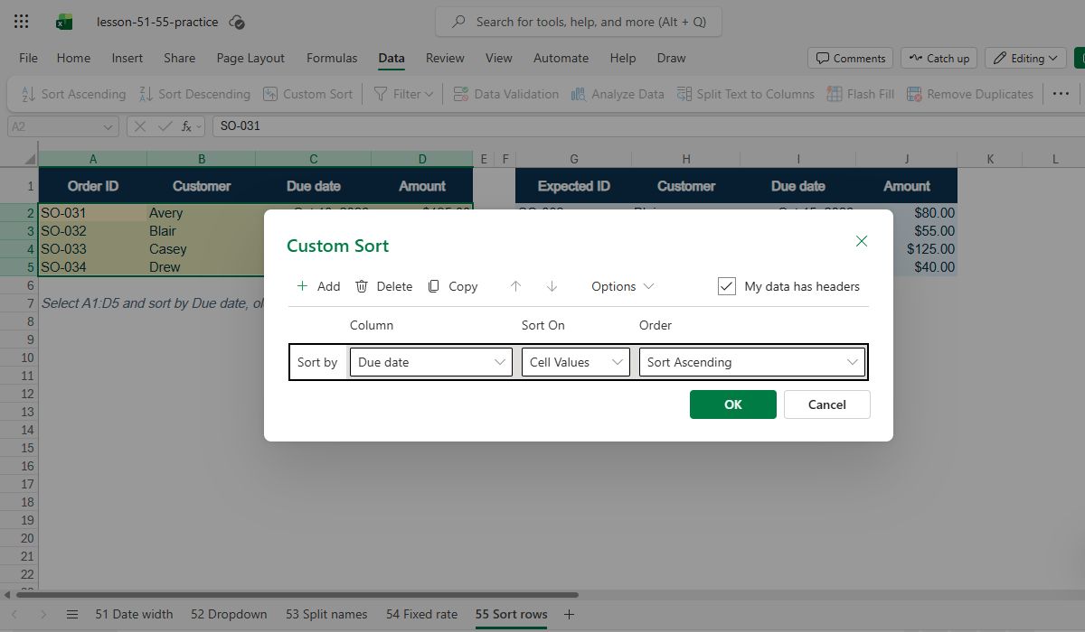This screenshot has width=1085, height=632.
Task: Click Sort Ascending in the ribbon
Action: point(72,94)
